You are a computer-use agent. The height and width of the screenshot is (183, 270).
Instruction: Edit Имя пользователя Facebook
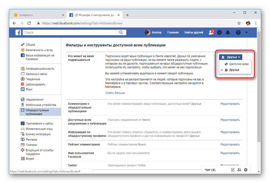tap(230, 153)
